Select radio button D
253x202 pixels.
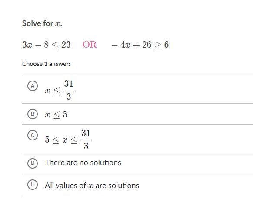click(33, 163)
